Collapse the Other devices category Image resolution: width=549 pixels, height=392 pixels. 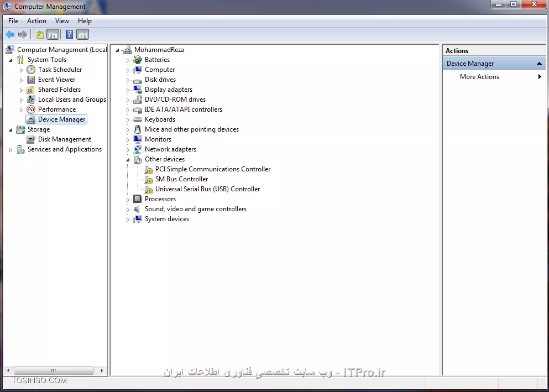(128, 160)
